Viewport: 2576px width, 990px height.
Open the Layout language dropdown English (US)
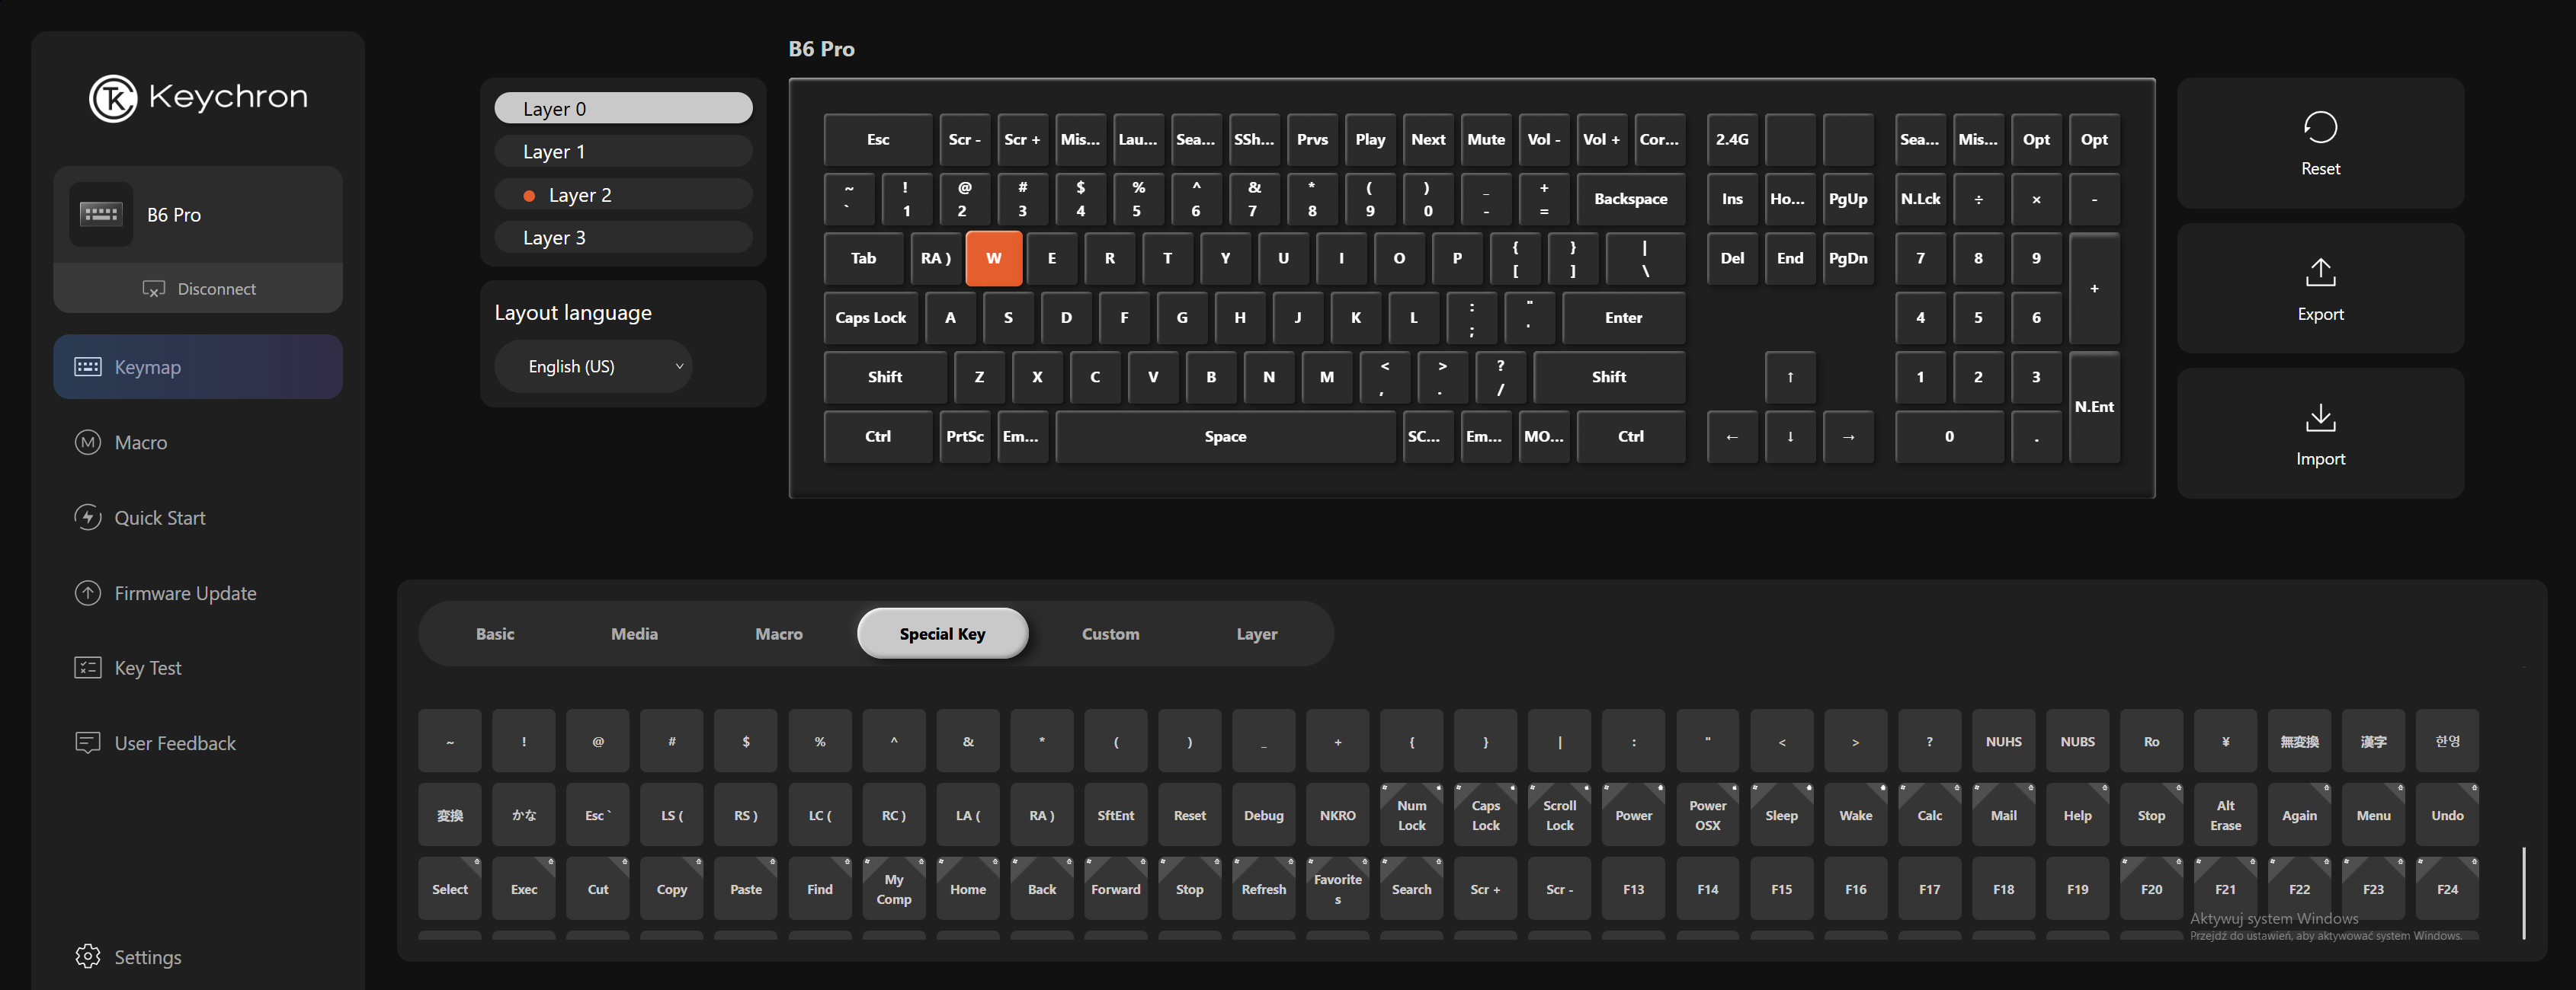tap(593, 366)
